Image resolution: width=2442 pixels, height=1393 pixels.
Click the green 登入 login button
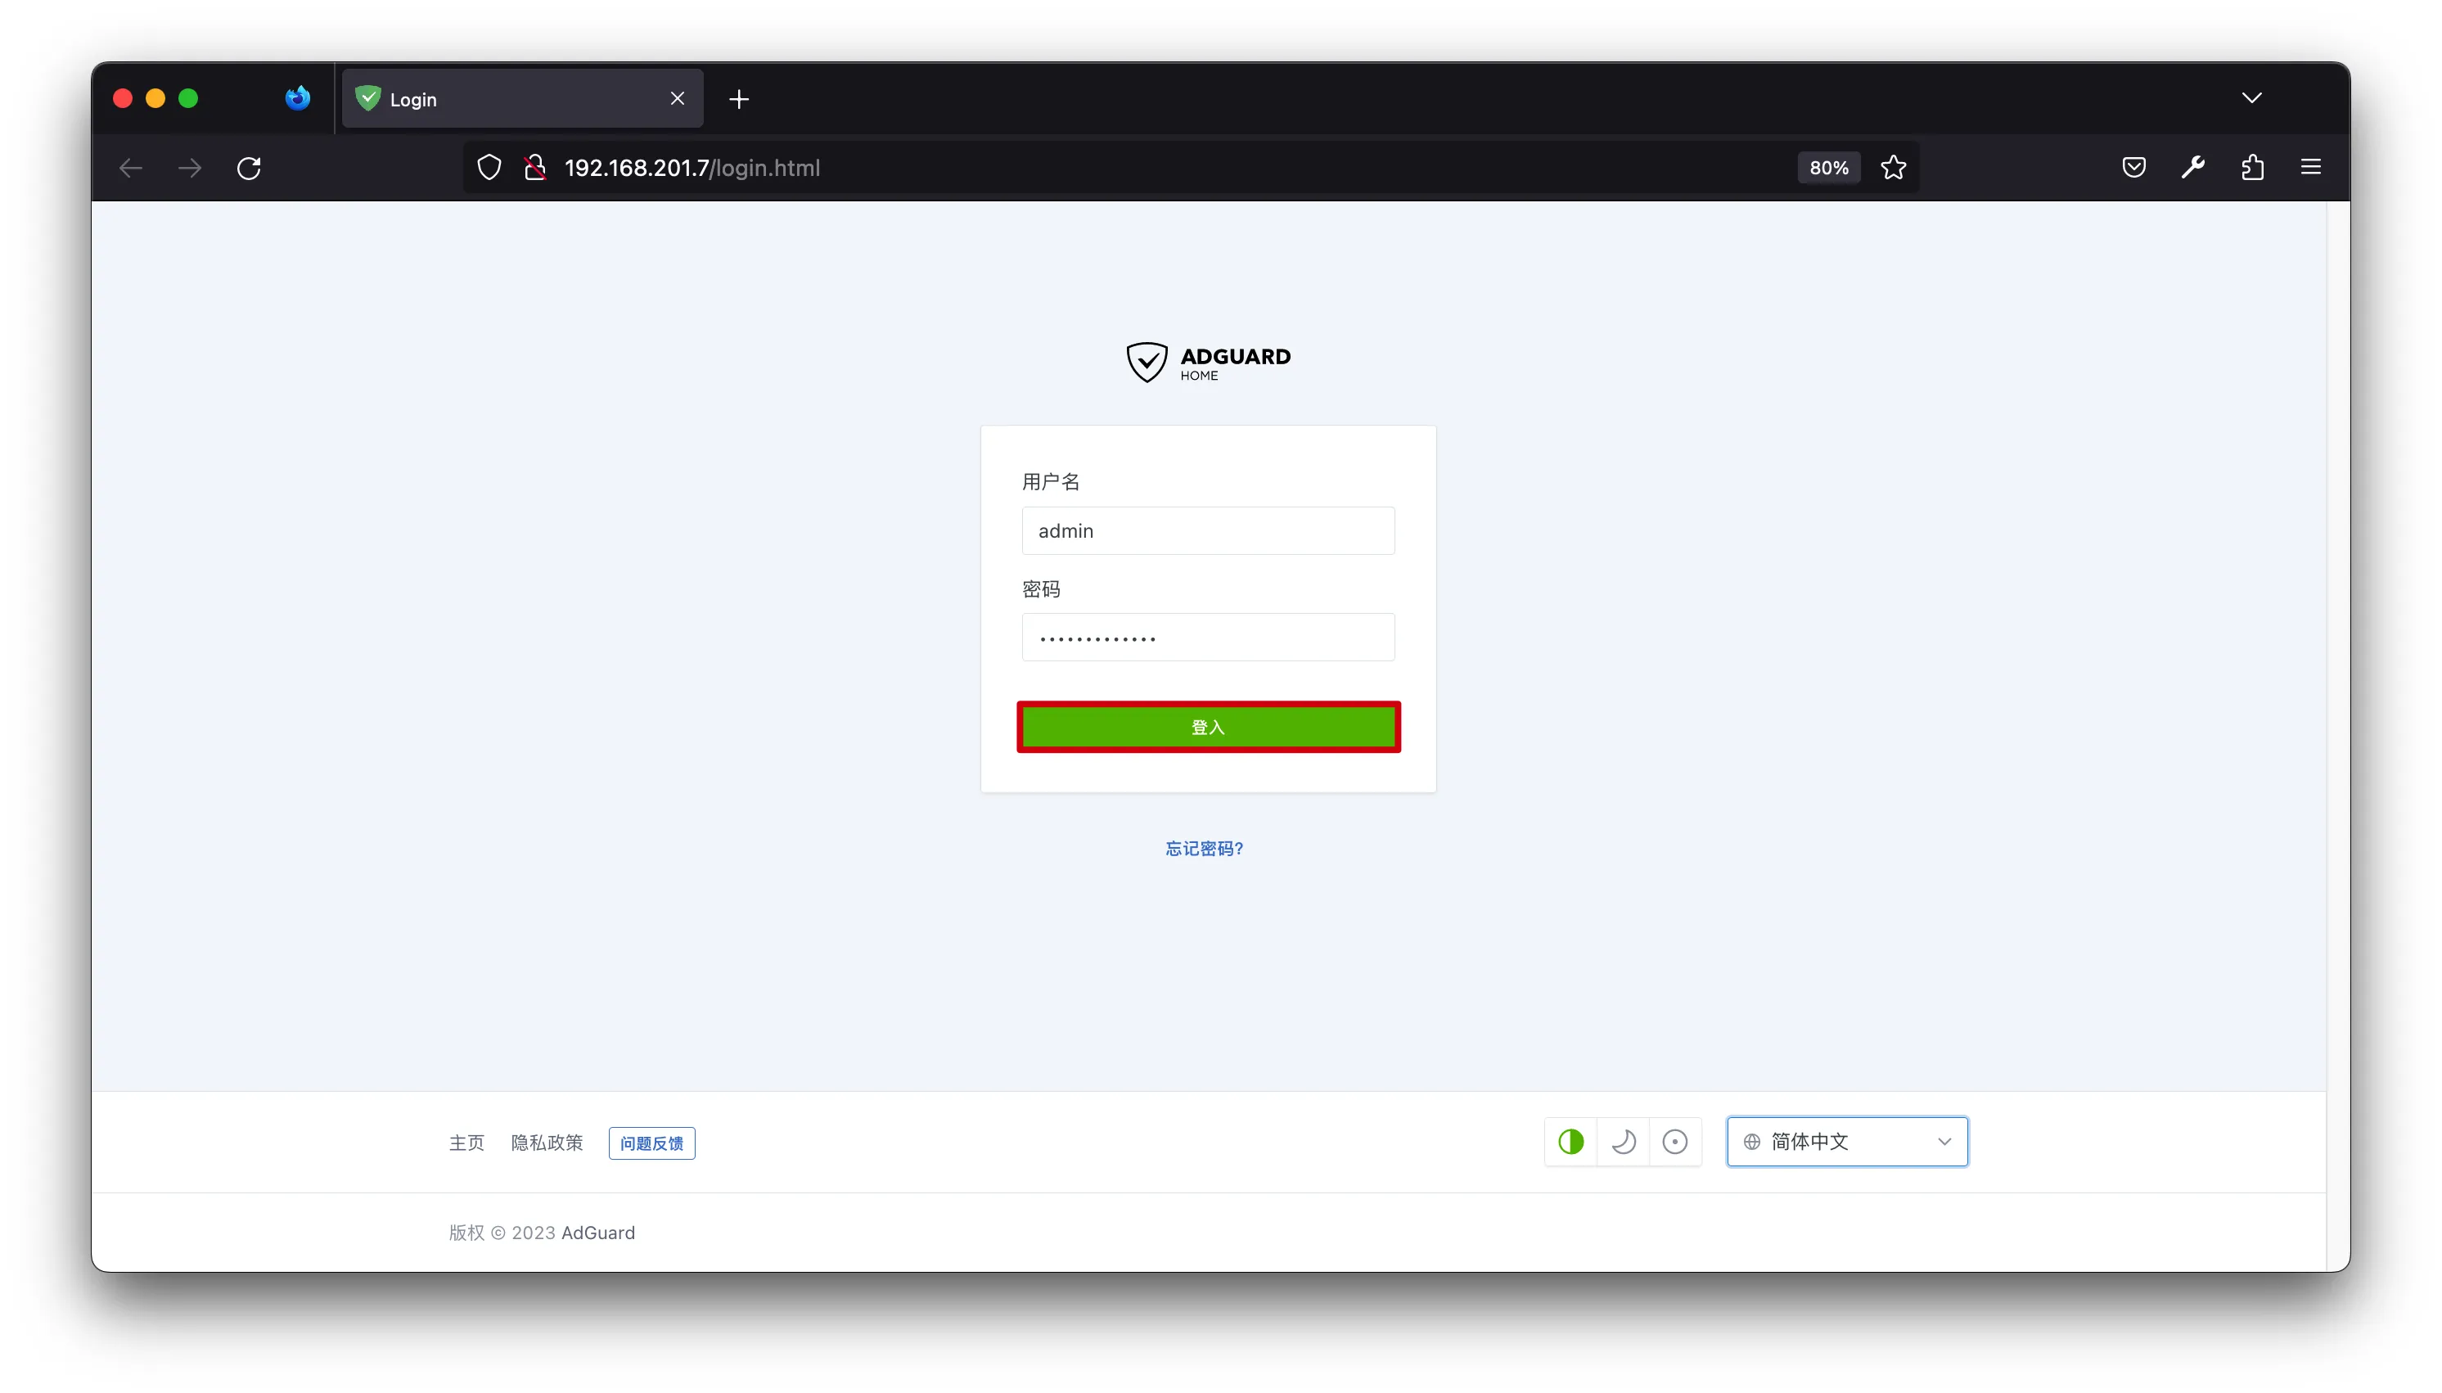[1208, 727]
